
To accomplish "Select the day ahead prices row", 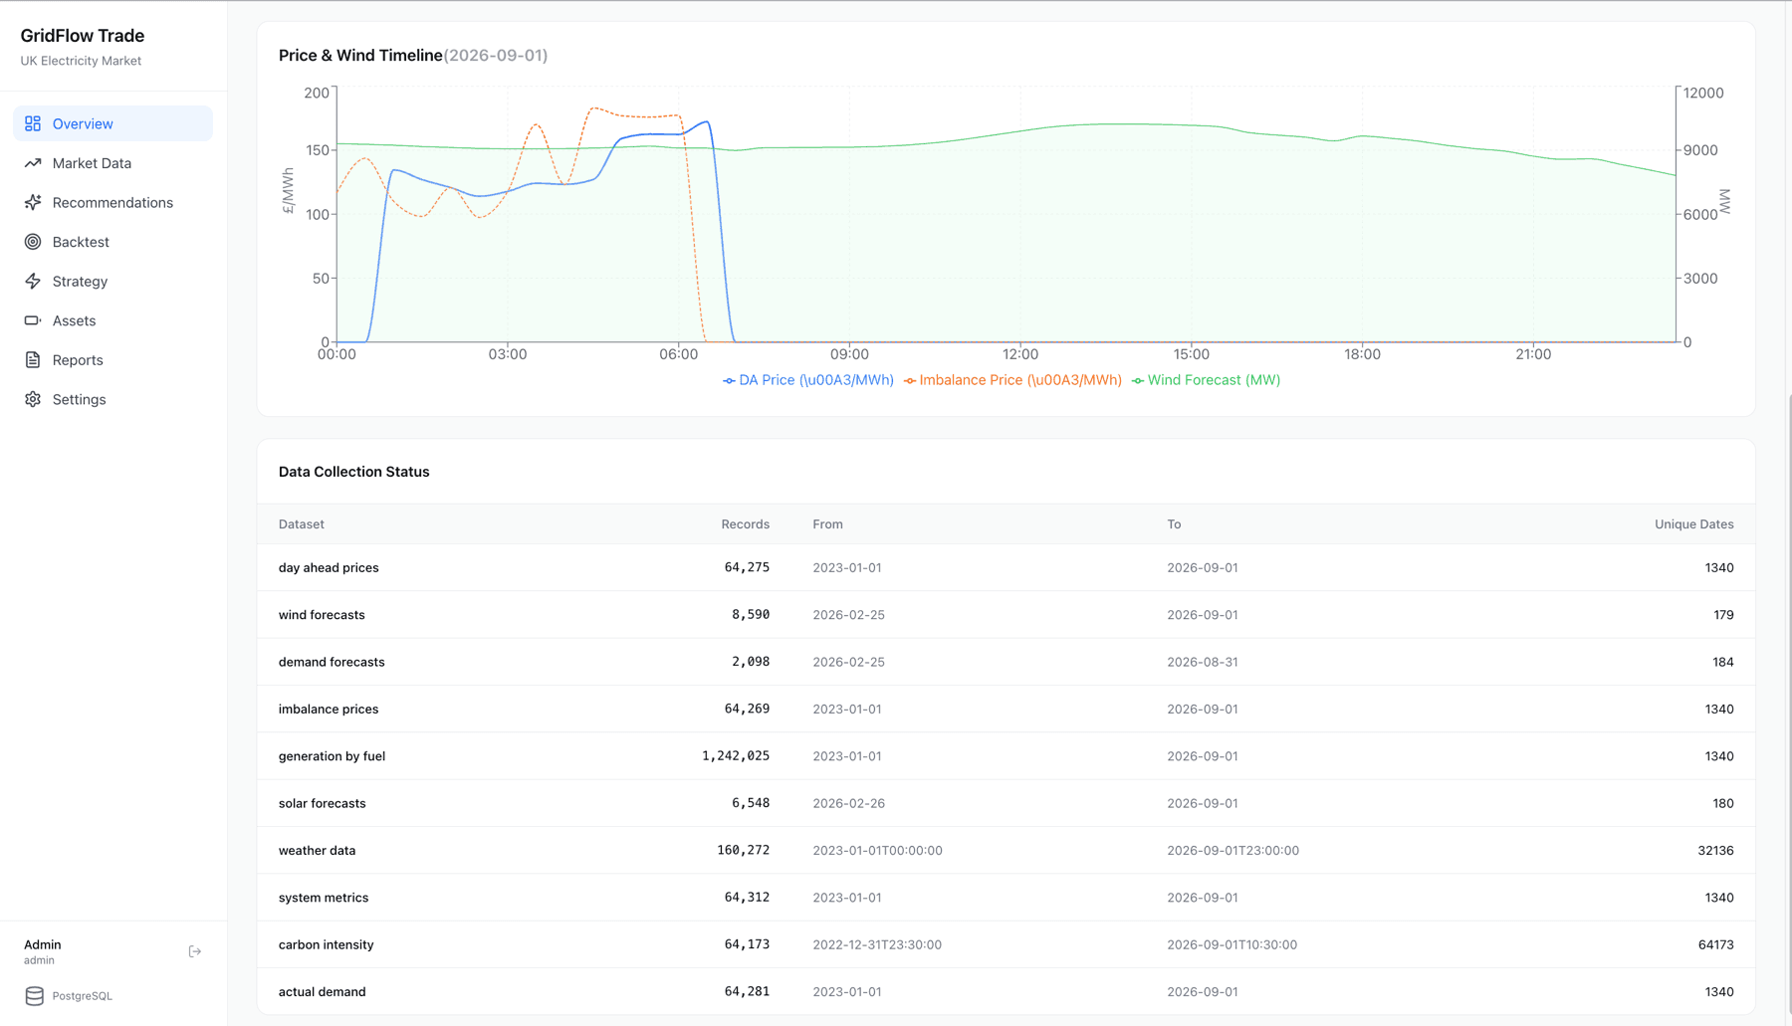I will click(x=1006, y=567).
